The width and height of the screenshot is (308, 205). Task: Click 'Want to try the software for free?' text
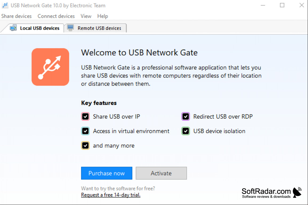[118, 188]
